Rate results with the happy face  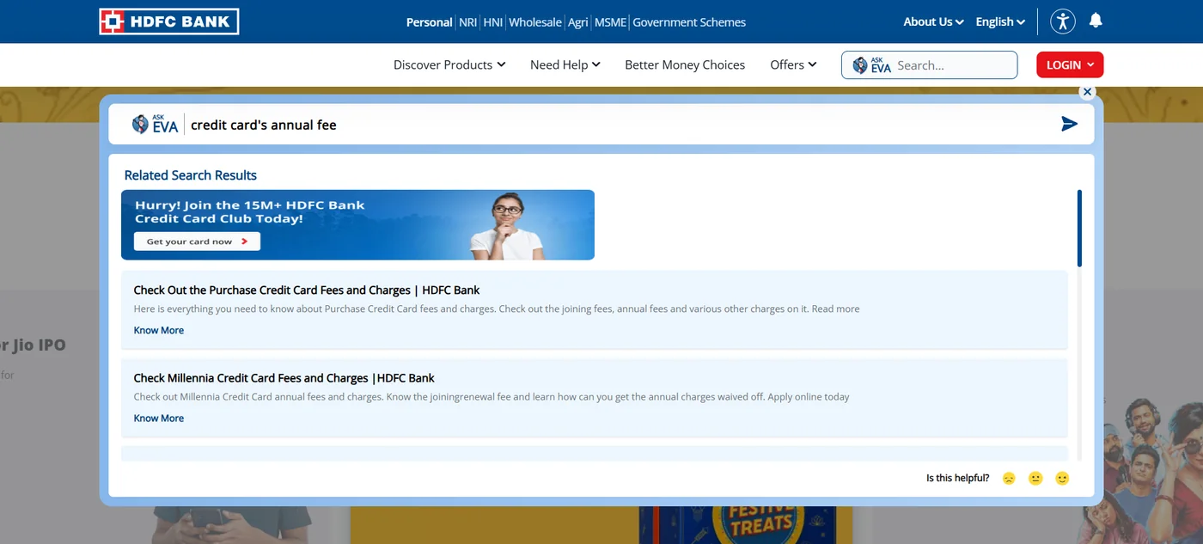[1062, 479]
